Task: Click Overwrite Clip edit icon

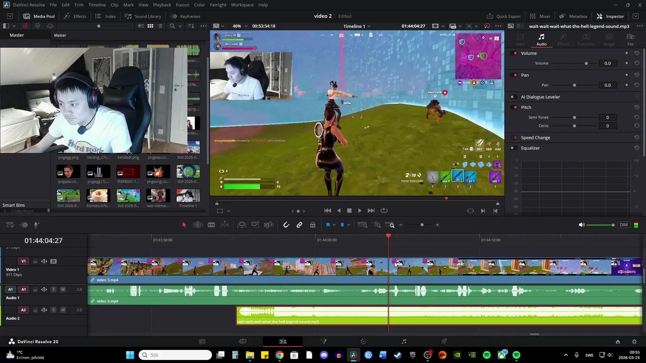Action: [x=255, y=225]
